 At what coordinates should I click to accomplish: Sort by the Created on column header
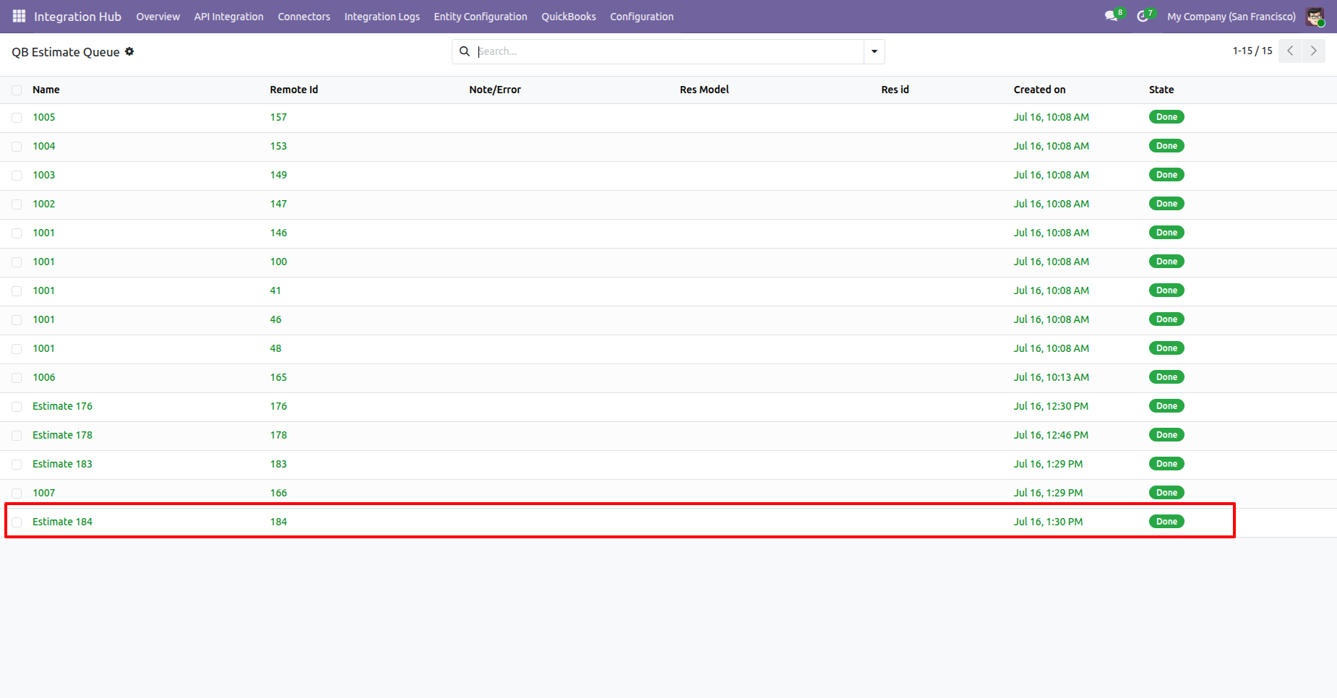[x=1039, y=90]
